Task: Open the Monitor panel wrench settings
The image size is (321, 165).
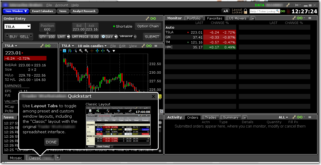Action: [x=294, y=18]
